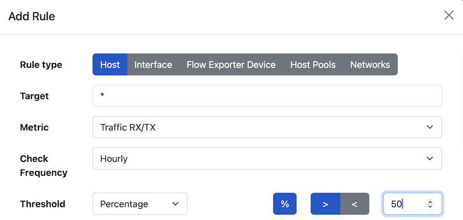Click the Threshold row label

(42, 204)
